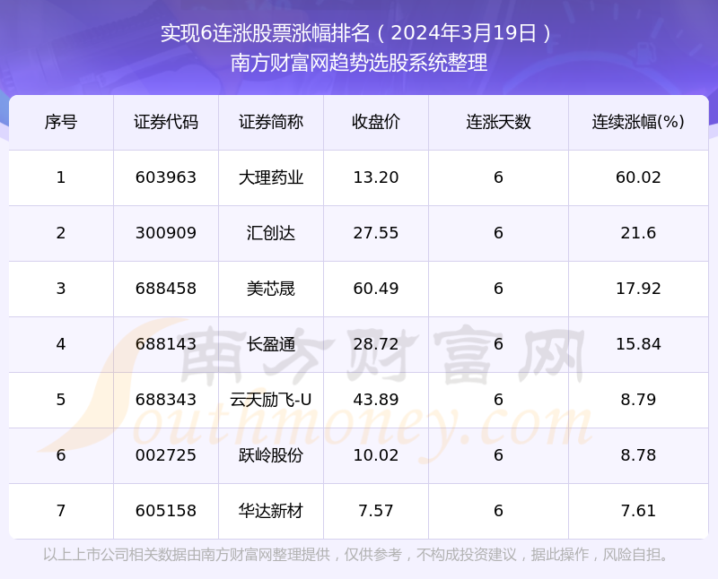The height and width of the screenshot is (579, 718).
Task: Click the 收盘价 column header
Action: tap(376, 122)
